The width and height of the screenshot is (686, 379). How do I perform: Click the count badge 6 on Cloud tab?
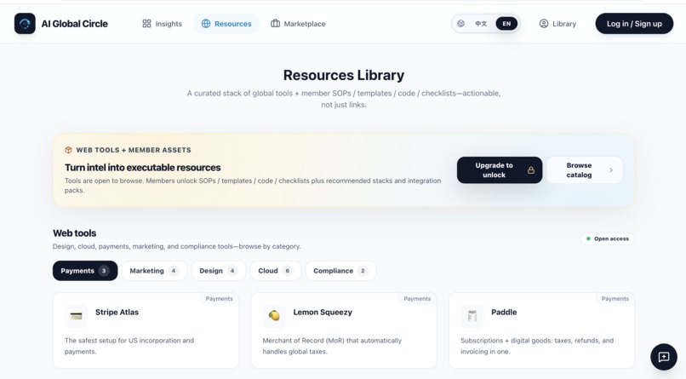pos(288,271)
